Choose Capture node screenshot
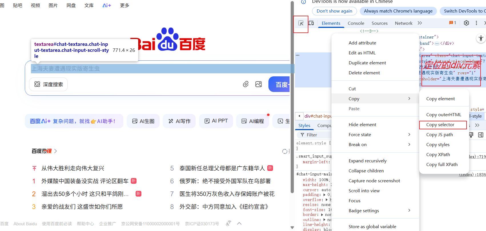Image resolution: width=486 pixels, height=231 pixels. 375,181
